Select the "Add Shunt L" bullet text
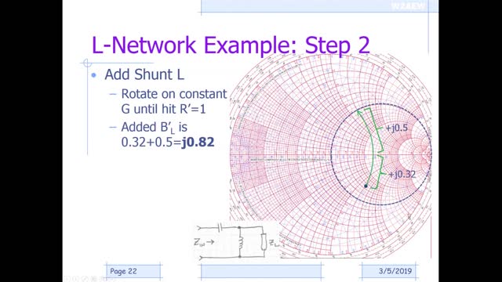This screenshot has width=502, height=282. 144,74
